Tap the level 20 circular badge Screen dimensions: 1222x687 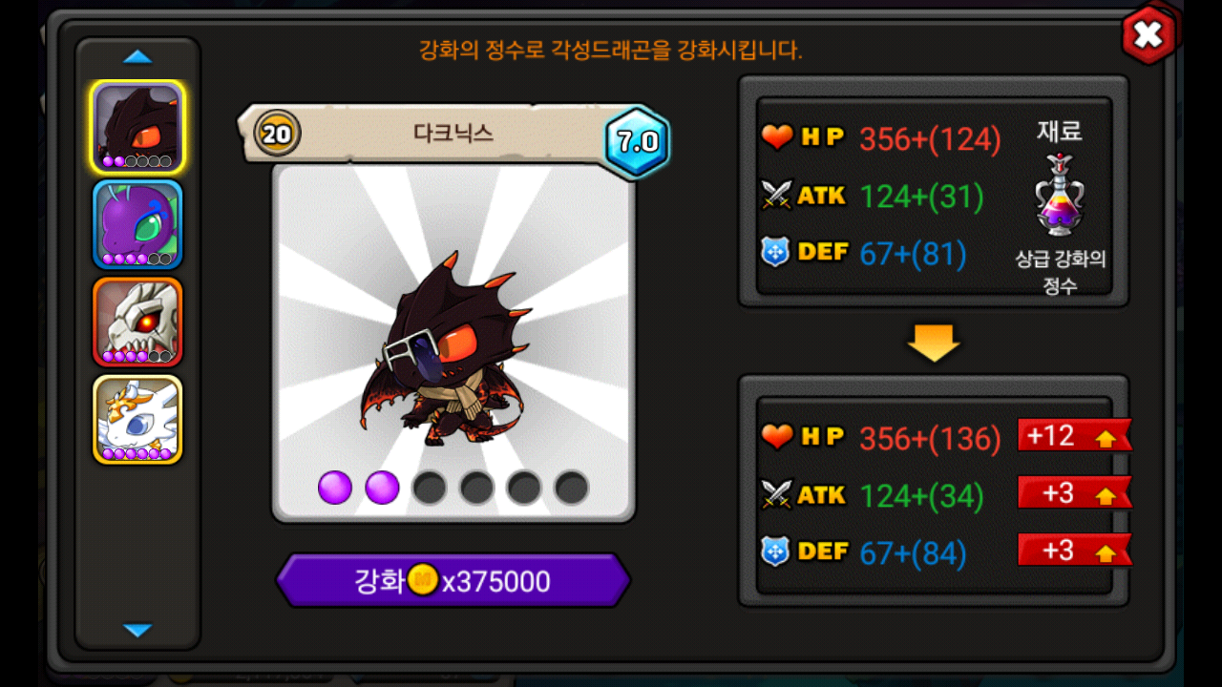click(x=277, y=134)
